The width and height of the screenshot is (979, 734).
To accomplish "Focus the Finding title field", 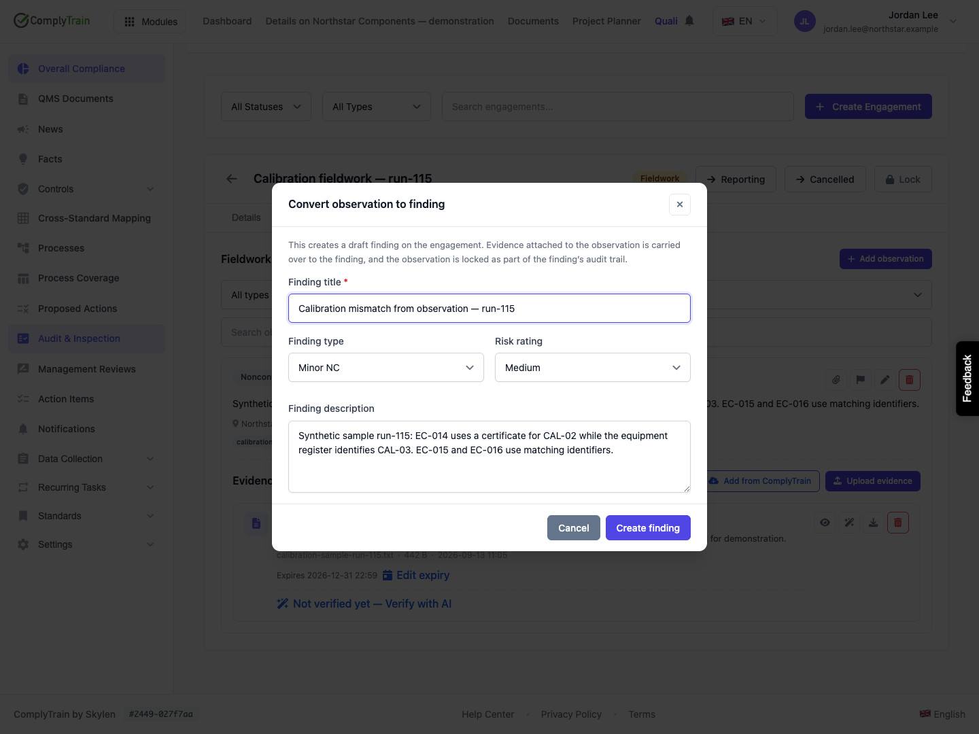I will [x=489, y=309].
